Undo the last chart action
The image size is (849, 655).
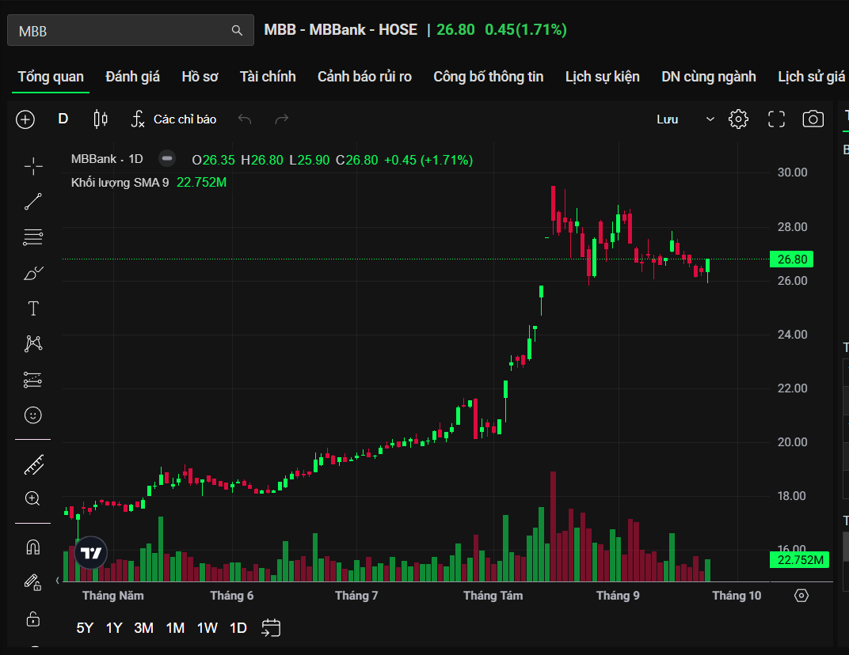coord(245,119)
